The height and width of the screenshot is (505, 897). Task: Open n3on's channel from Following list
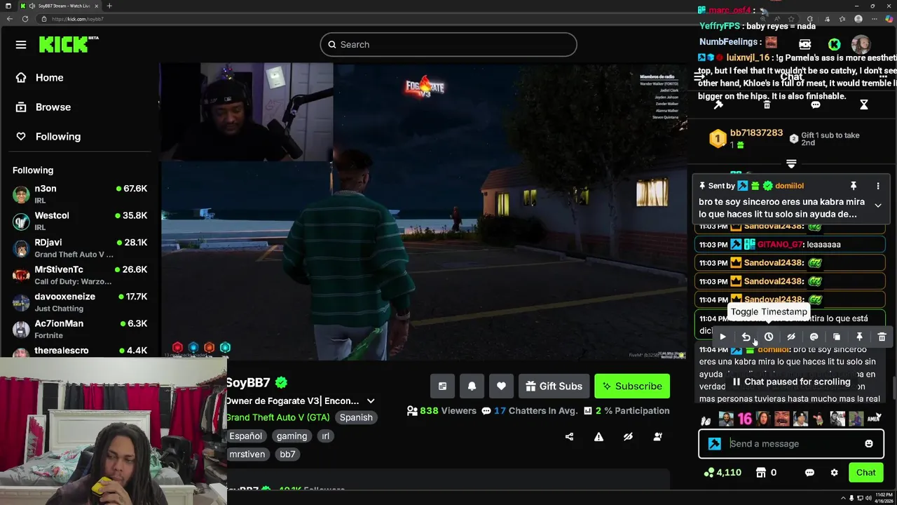point(81,194)
